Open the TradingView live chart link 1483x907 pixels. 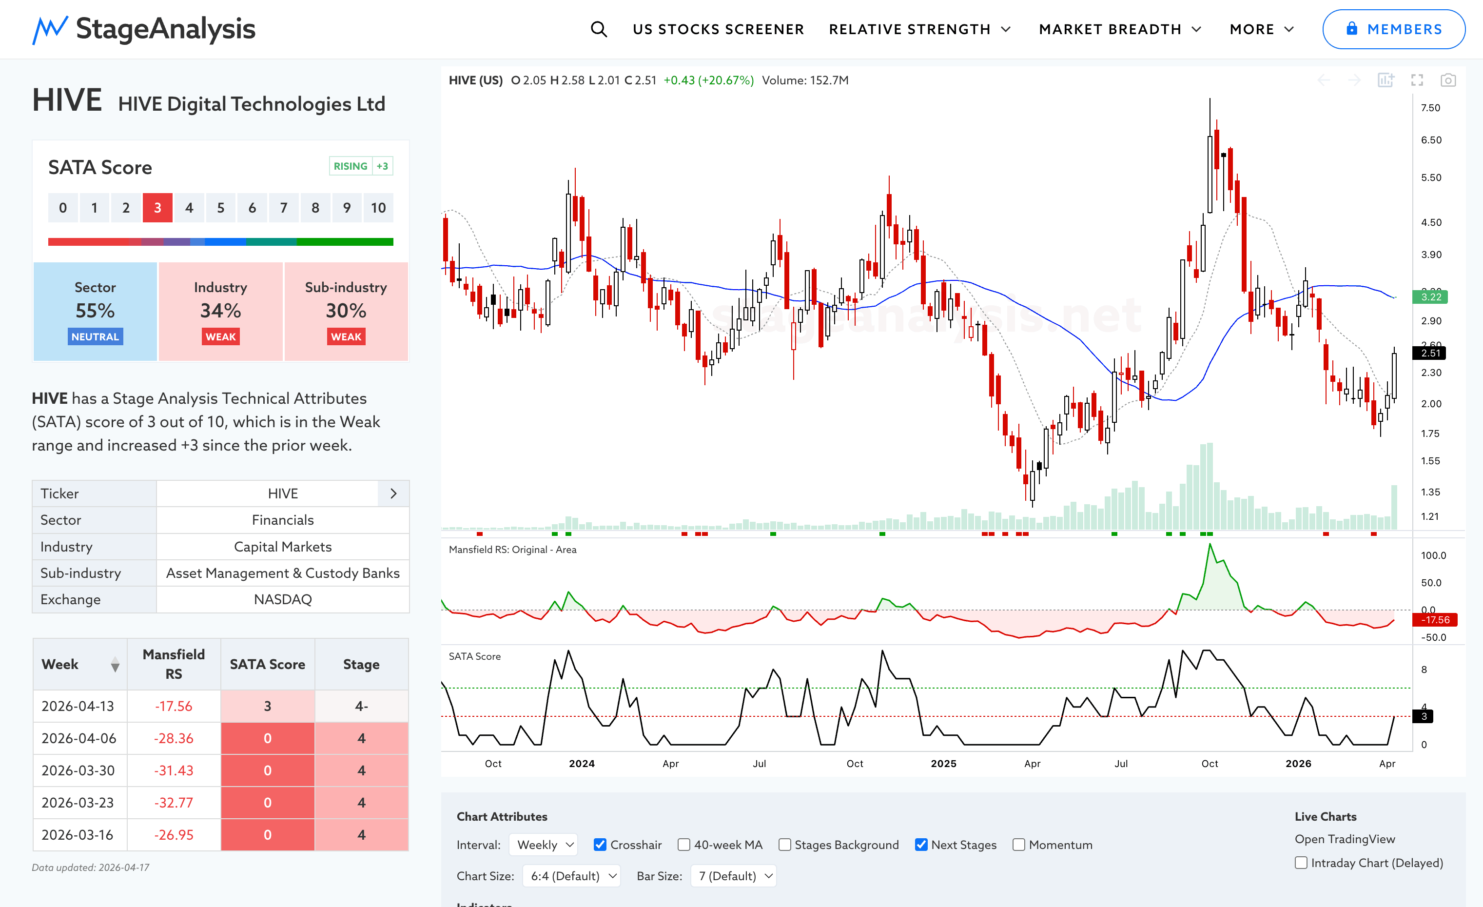click(1345, 839)
